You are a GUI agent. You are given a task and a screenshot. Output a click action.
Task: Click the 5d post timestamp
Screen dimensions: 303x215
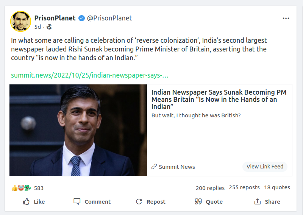tap(37, 27)
